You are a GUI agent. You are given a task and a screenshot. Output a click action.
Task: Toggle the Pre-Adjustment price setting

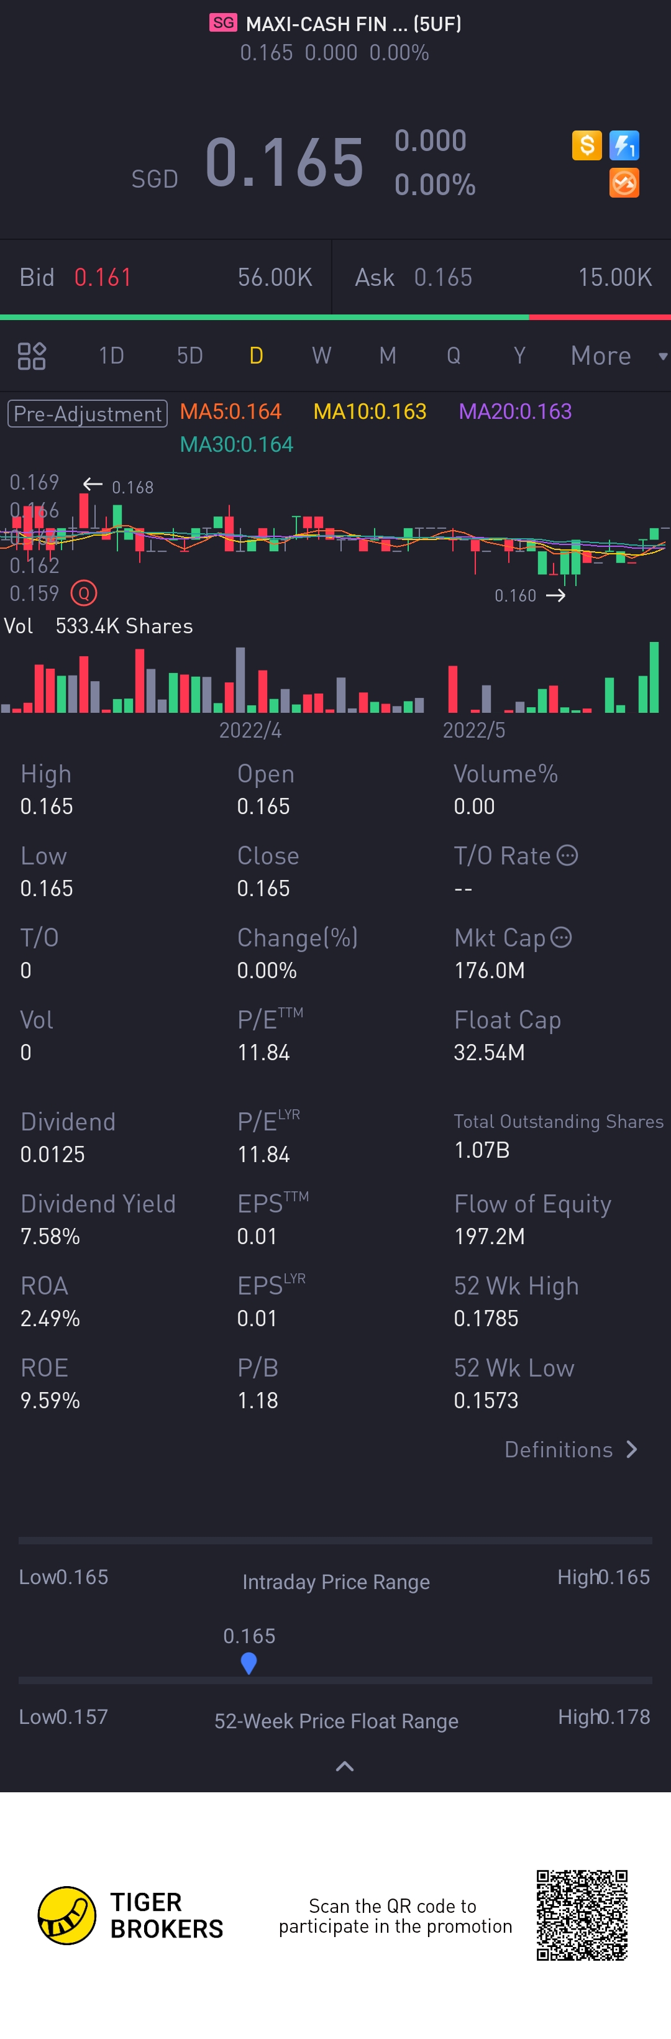88,413
